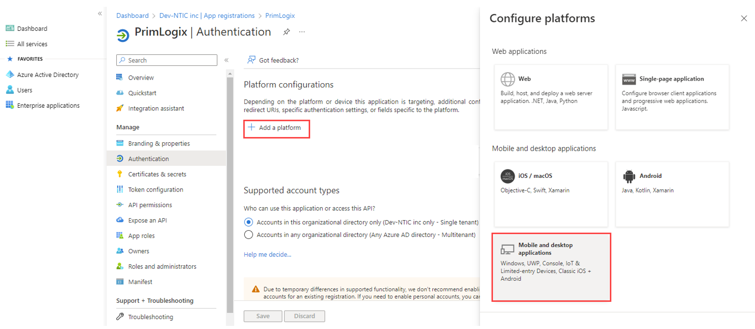Screen dimensions: 755x329
Task: Click the Discard button
Action: click(x=304, y=316)
